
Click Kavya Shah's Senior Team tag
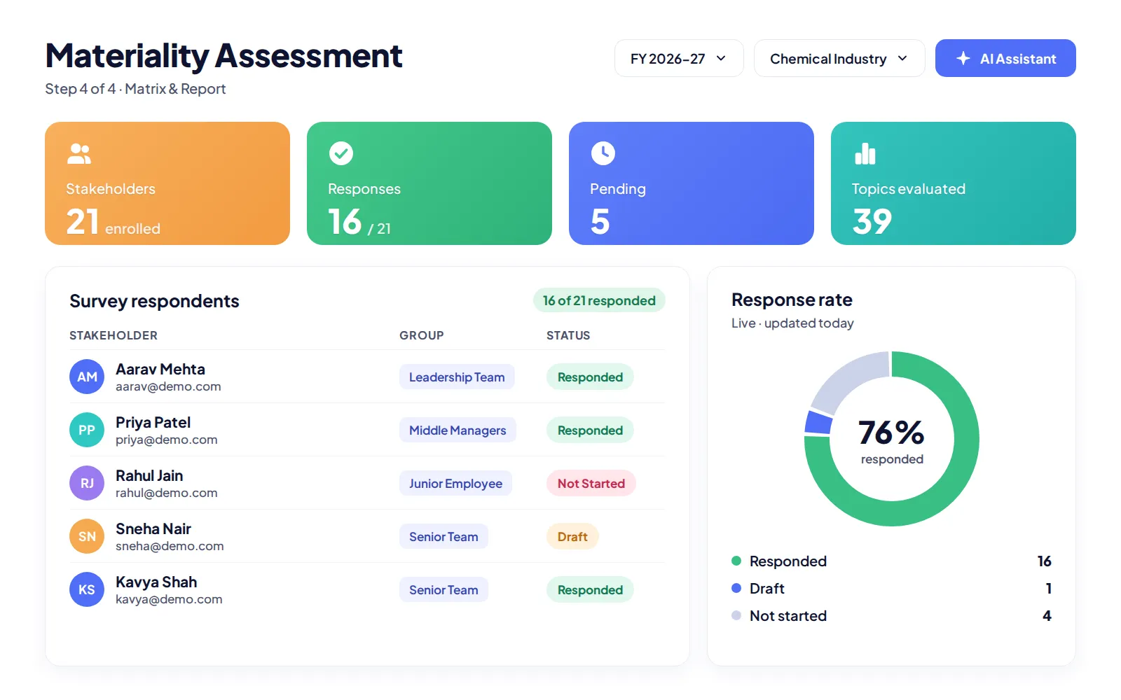443,589
